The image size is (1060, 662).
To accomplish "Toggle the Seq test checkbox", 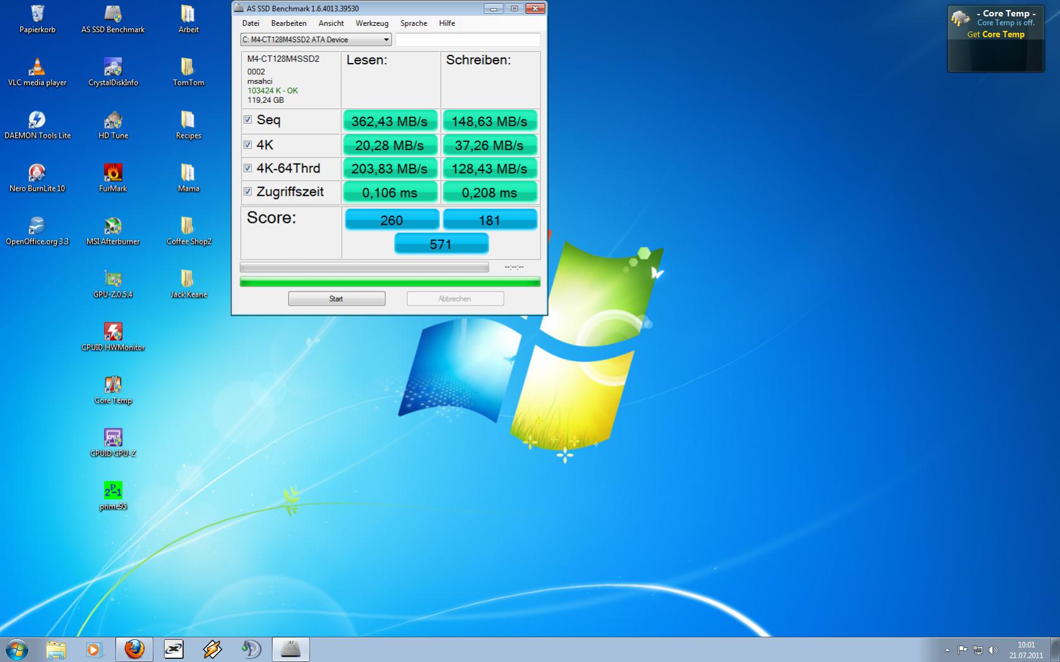I will point(248,120).
